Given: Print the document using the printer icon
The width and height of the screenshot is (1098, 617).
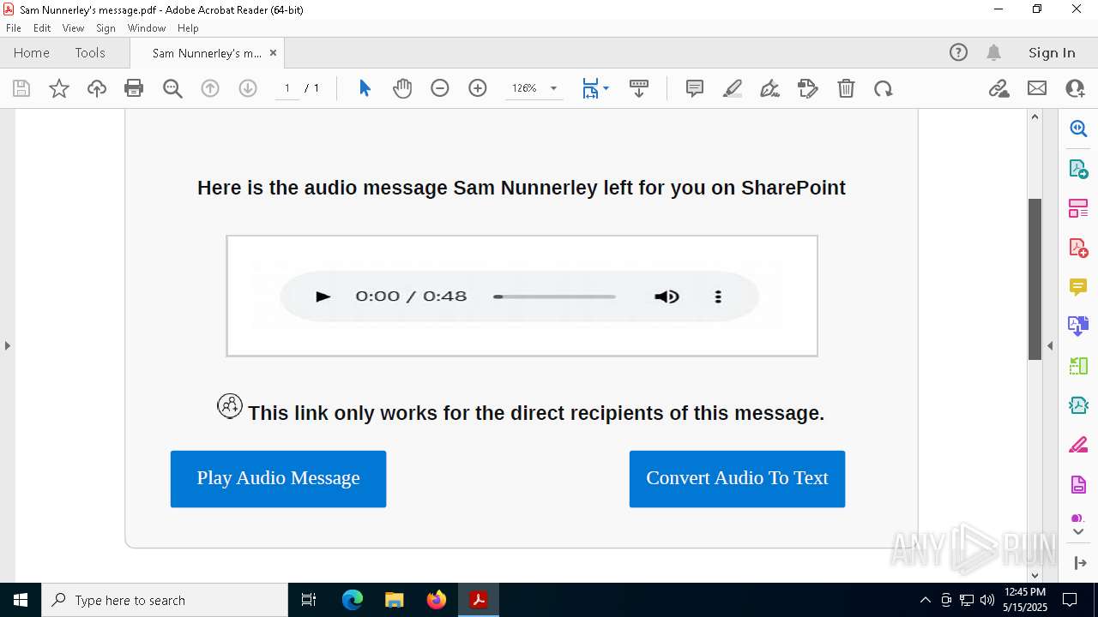Looking at the screenshot, I should click(x=134, y=88).
